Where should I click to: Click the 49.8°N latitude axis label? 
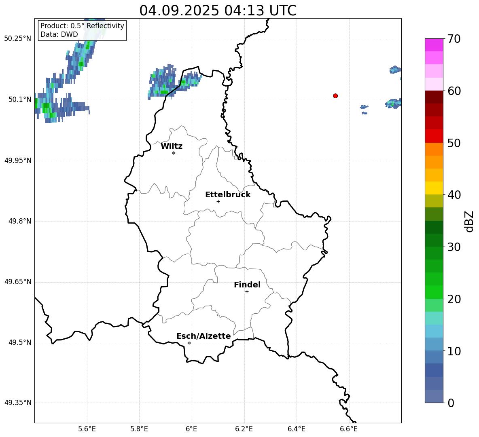(x=19, y=221)
